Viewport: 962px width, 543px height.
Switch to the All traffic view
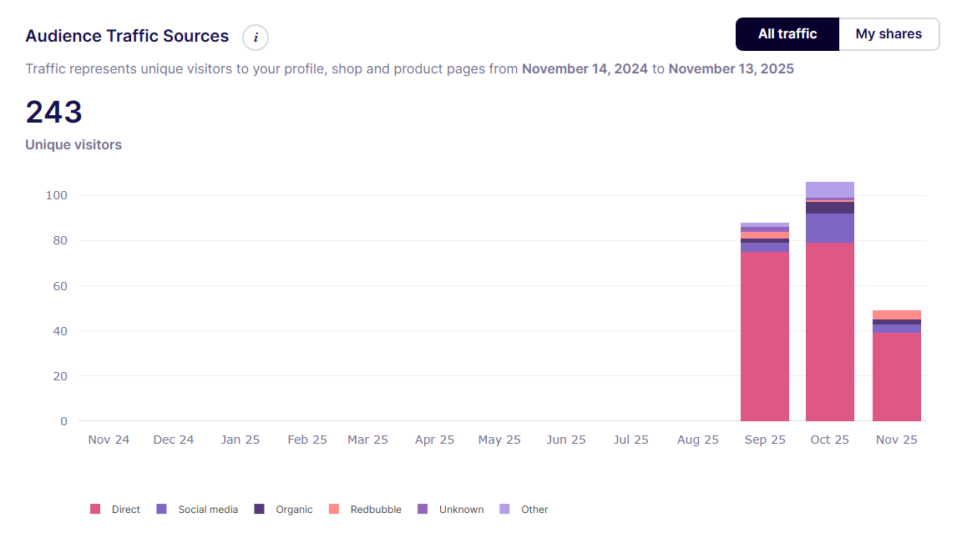click(787, 34)
